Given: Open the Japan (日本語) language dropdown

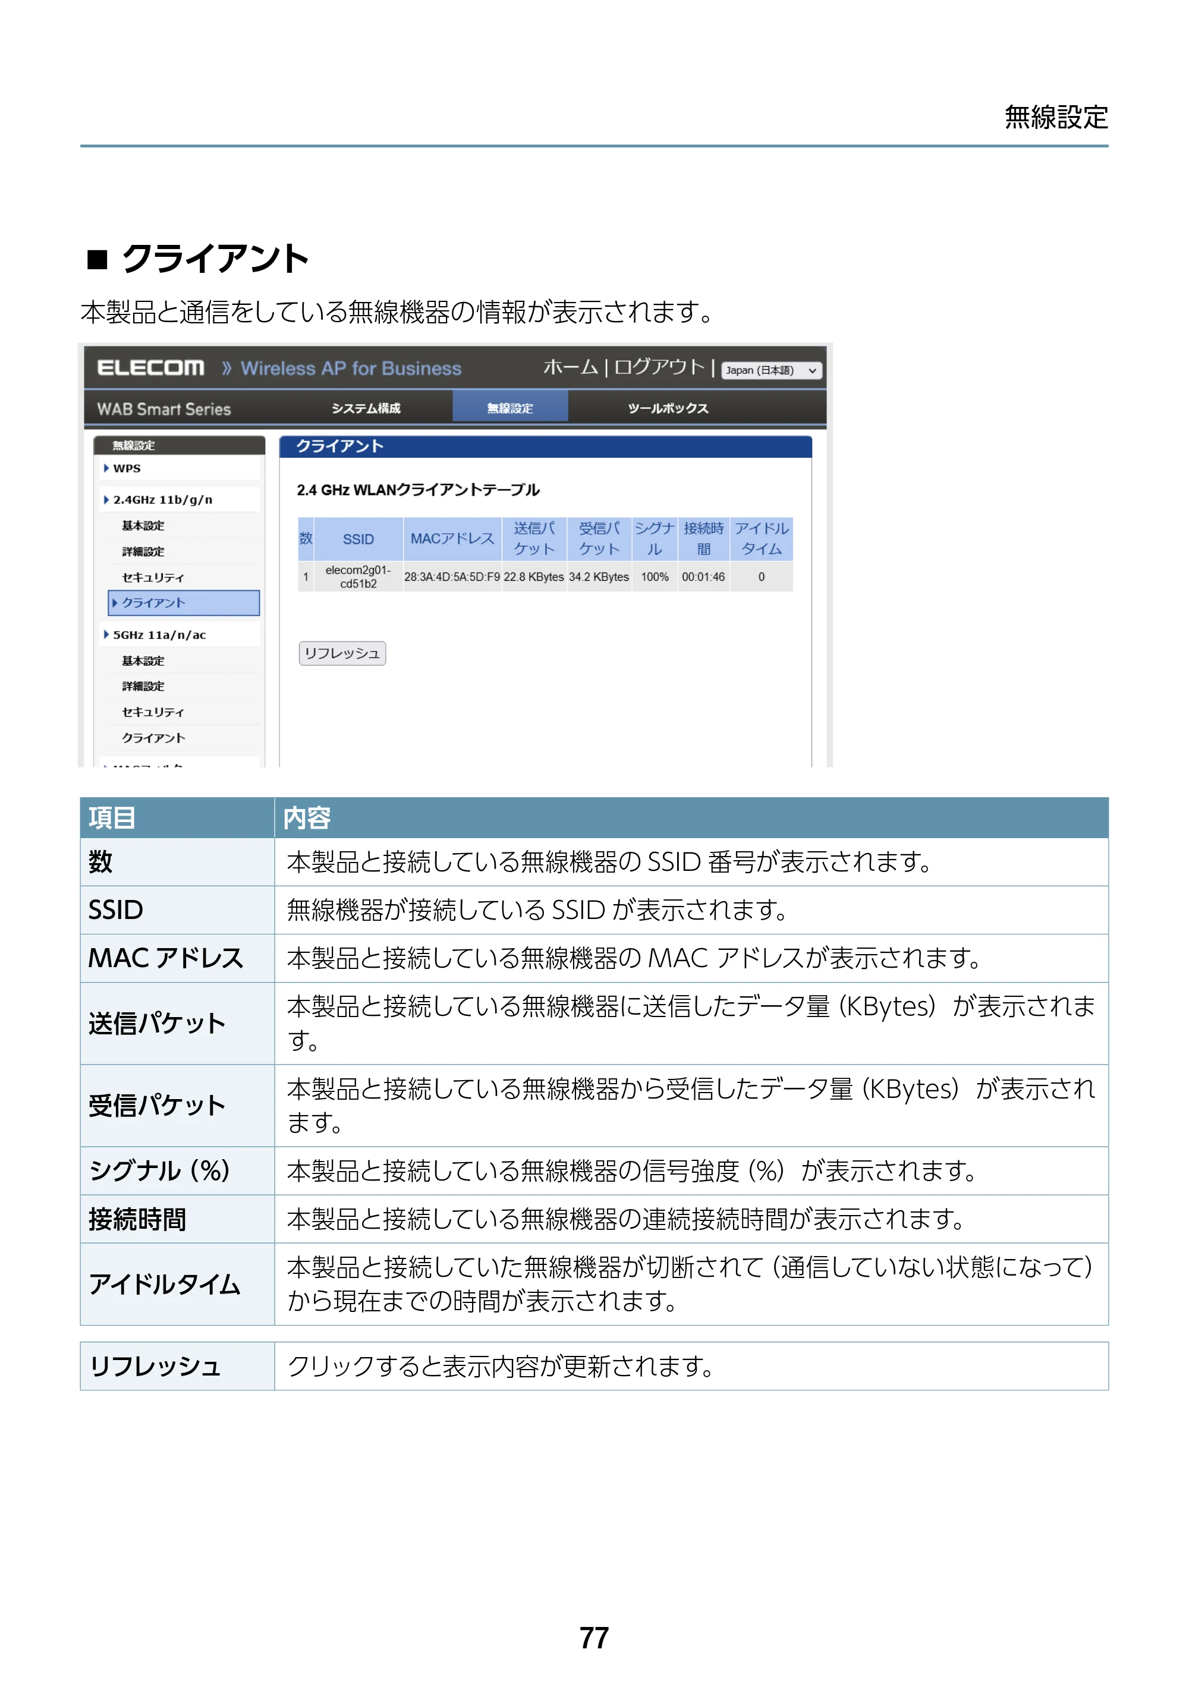Looking at the screenshot, I should coord(771,370).
